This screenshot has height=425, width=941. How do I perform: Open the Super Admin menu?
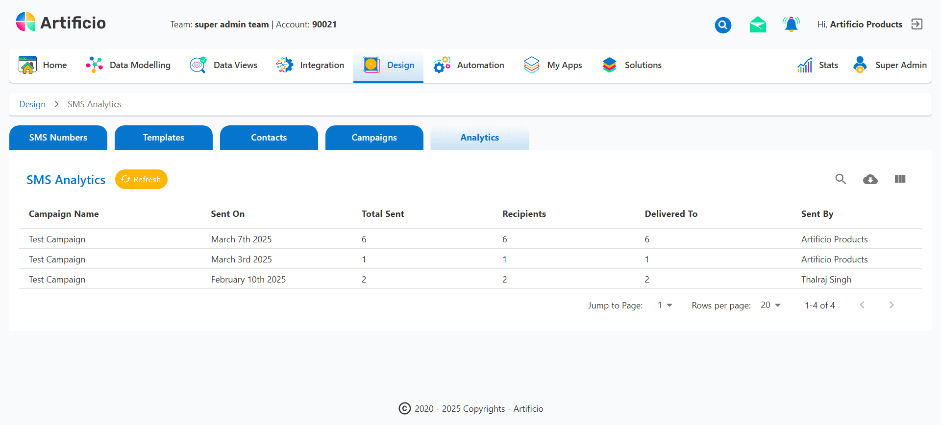(890, 65)
